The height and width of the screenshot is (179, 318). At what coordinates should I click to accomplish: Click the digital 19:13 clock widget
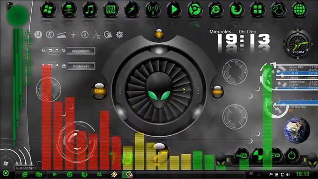243,39
